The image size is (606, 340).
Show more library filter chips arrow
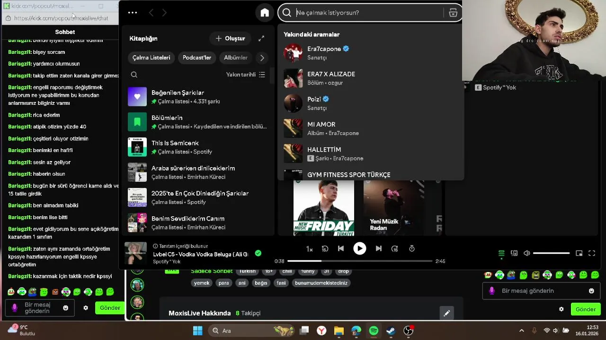point(262,58)
